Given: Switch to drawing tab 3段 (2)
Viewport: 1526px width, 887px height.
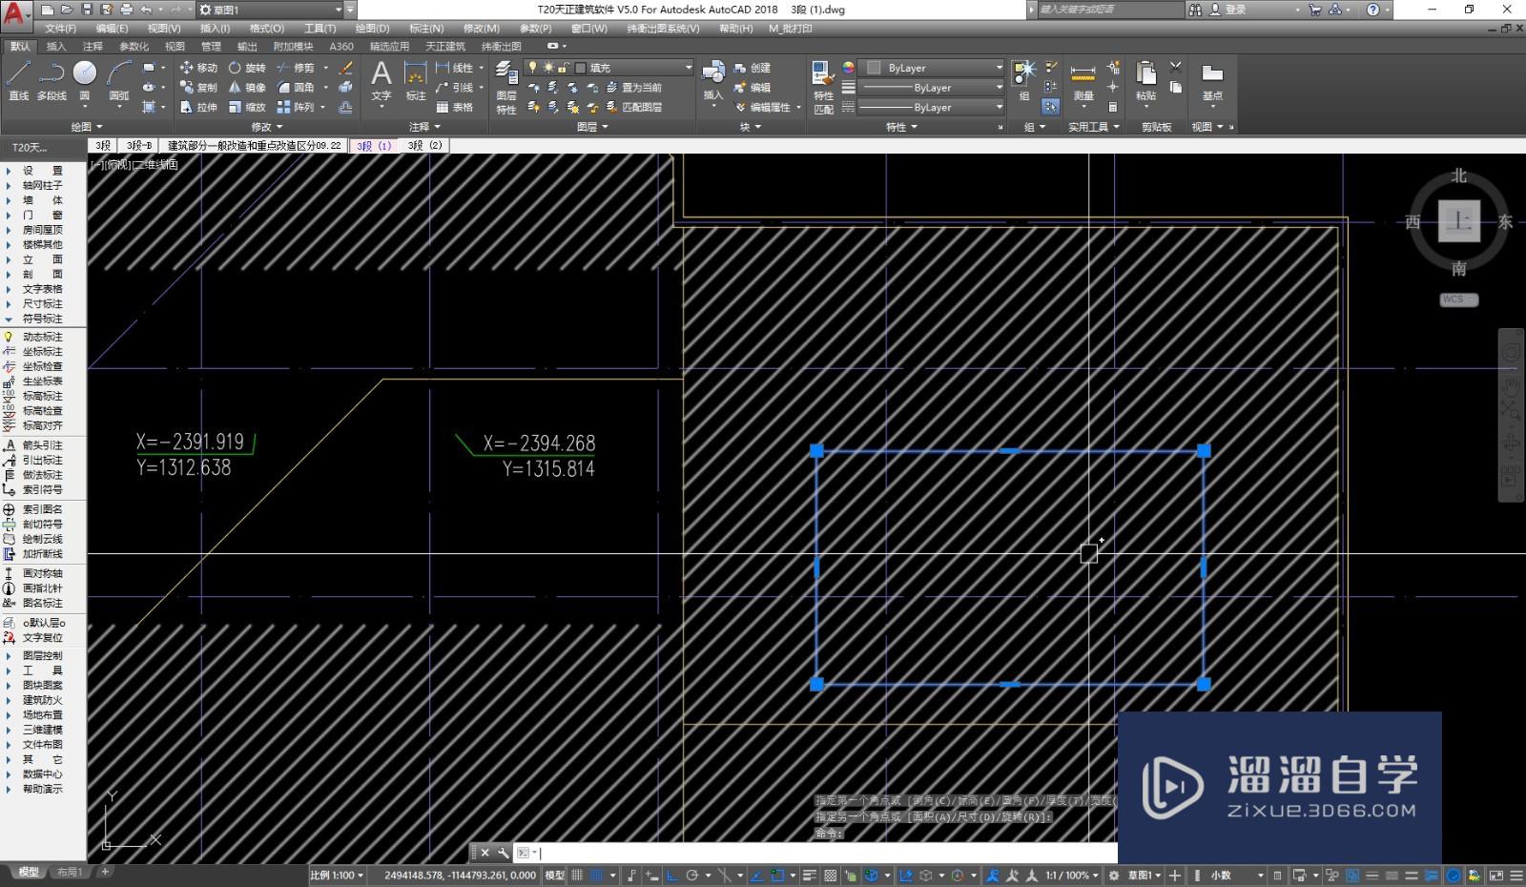Looking at the screenshot, I should (425, 146).
